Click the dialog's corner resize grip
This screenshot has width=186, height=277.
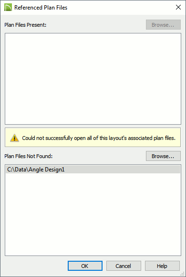(x=183, y=274)
